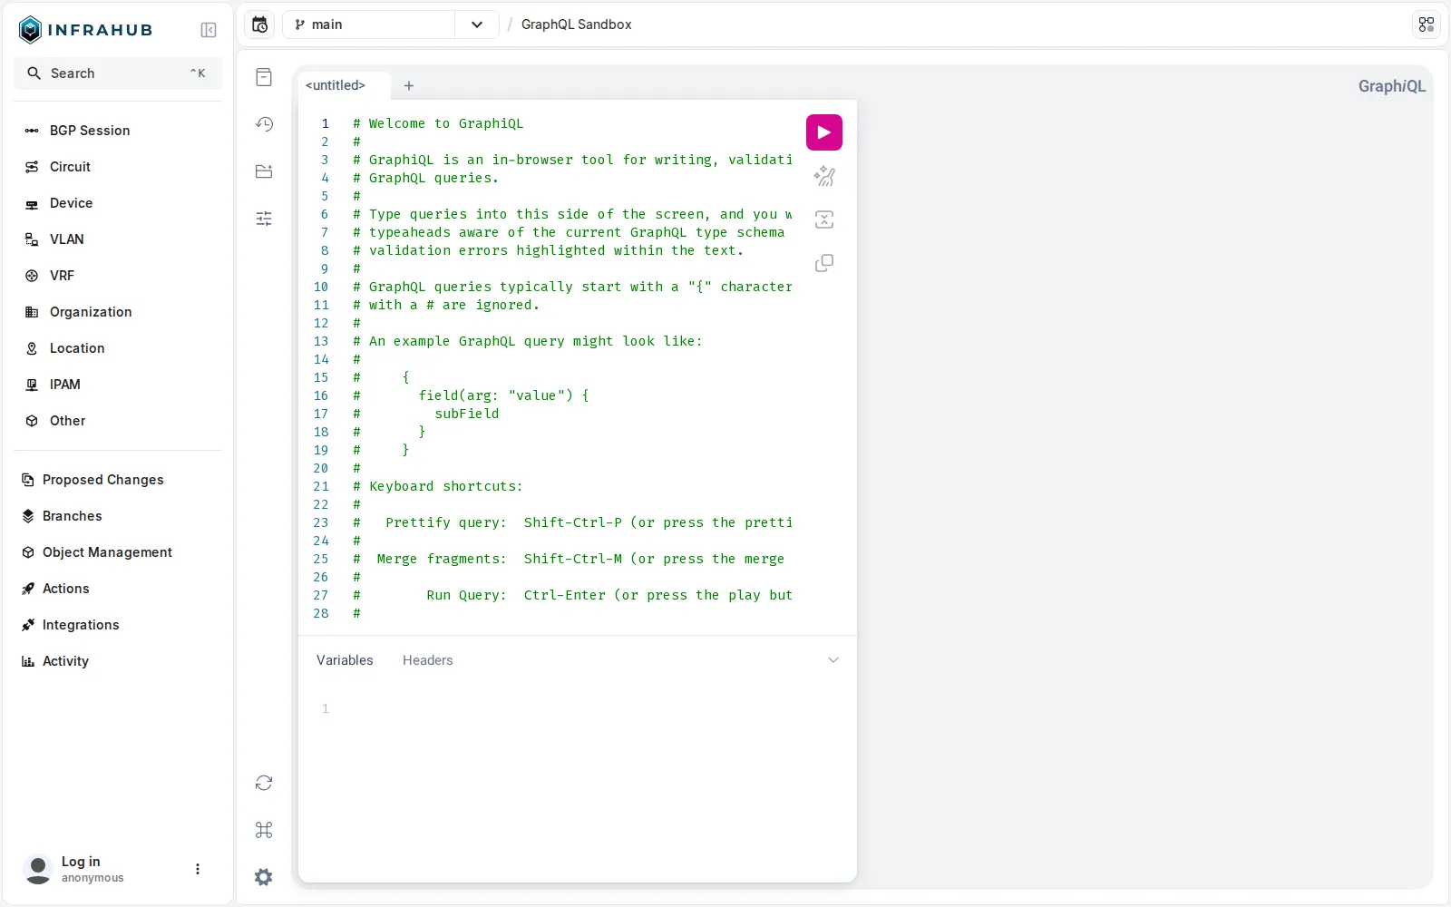Image resolution: width=1451 pixels, height=907 pixels.
Task: Click the 'Welcome to GraphiQL' line
Action: (438, 123)
